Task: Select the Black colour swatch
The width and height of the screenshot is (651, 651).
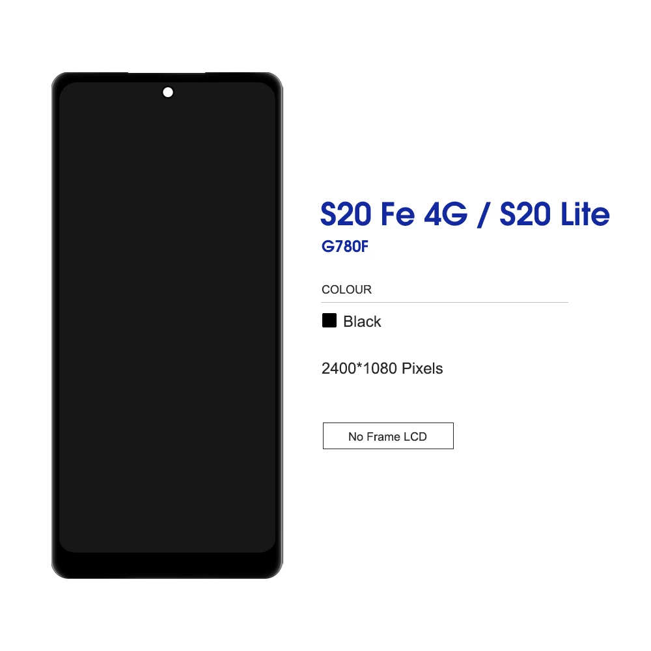Action: (x=329, y=320)
